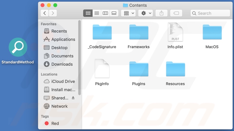Select the Install mac... volume
The height and width of the screenshot is (131, 234).
click(60, 90)
